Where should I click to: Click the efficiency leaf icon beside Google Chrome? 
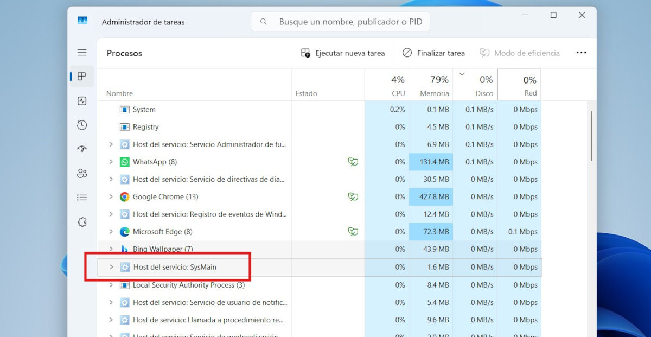(353, 196)
